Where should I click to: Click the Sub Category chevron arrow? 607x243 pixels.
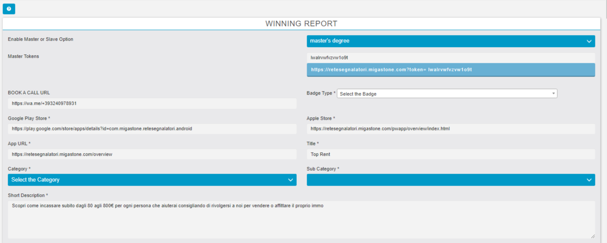pos(589,180)
